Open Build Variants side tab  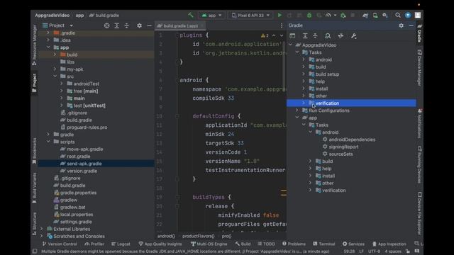(35, 188)
